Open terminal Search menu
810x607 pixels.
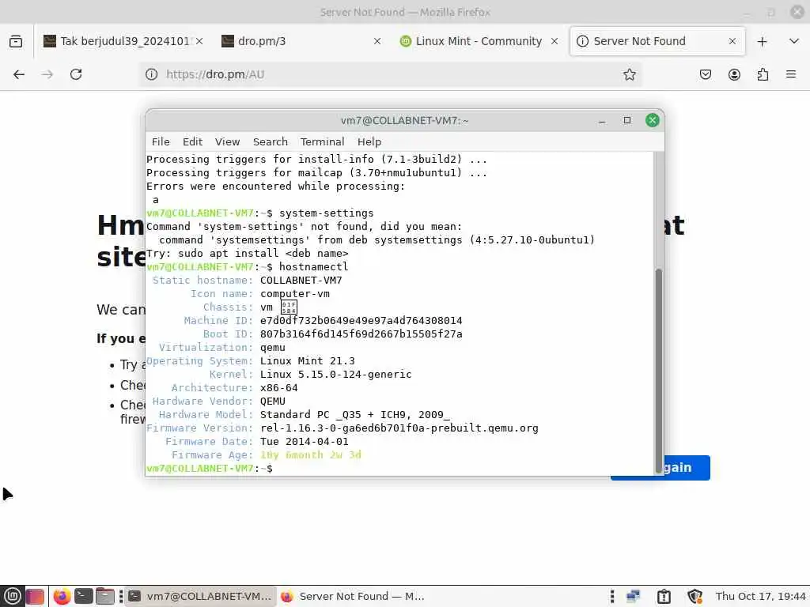[271, 142]
